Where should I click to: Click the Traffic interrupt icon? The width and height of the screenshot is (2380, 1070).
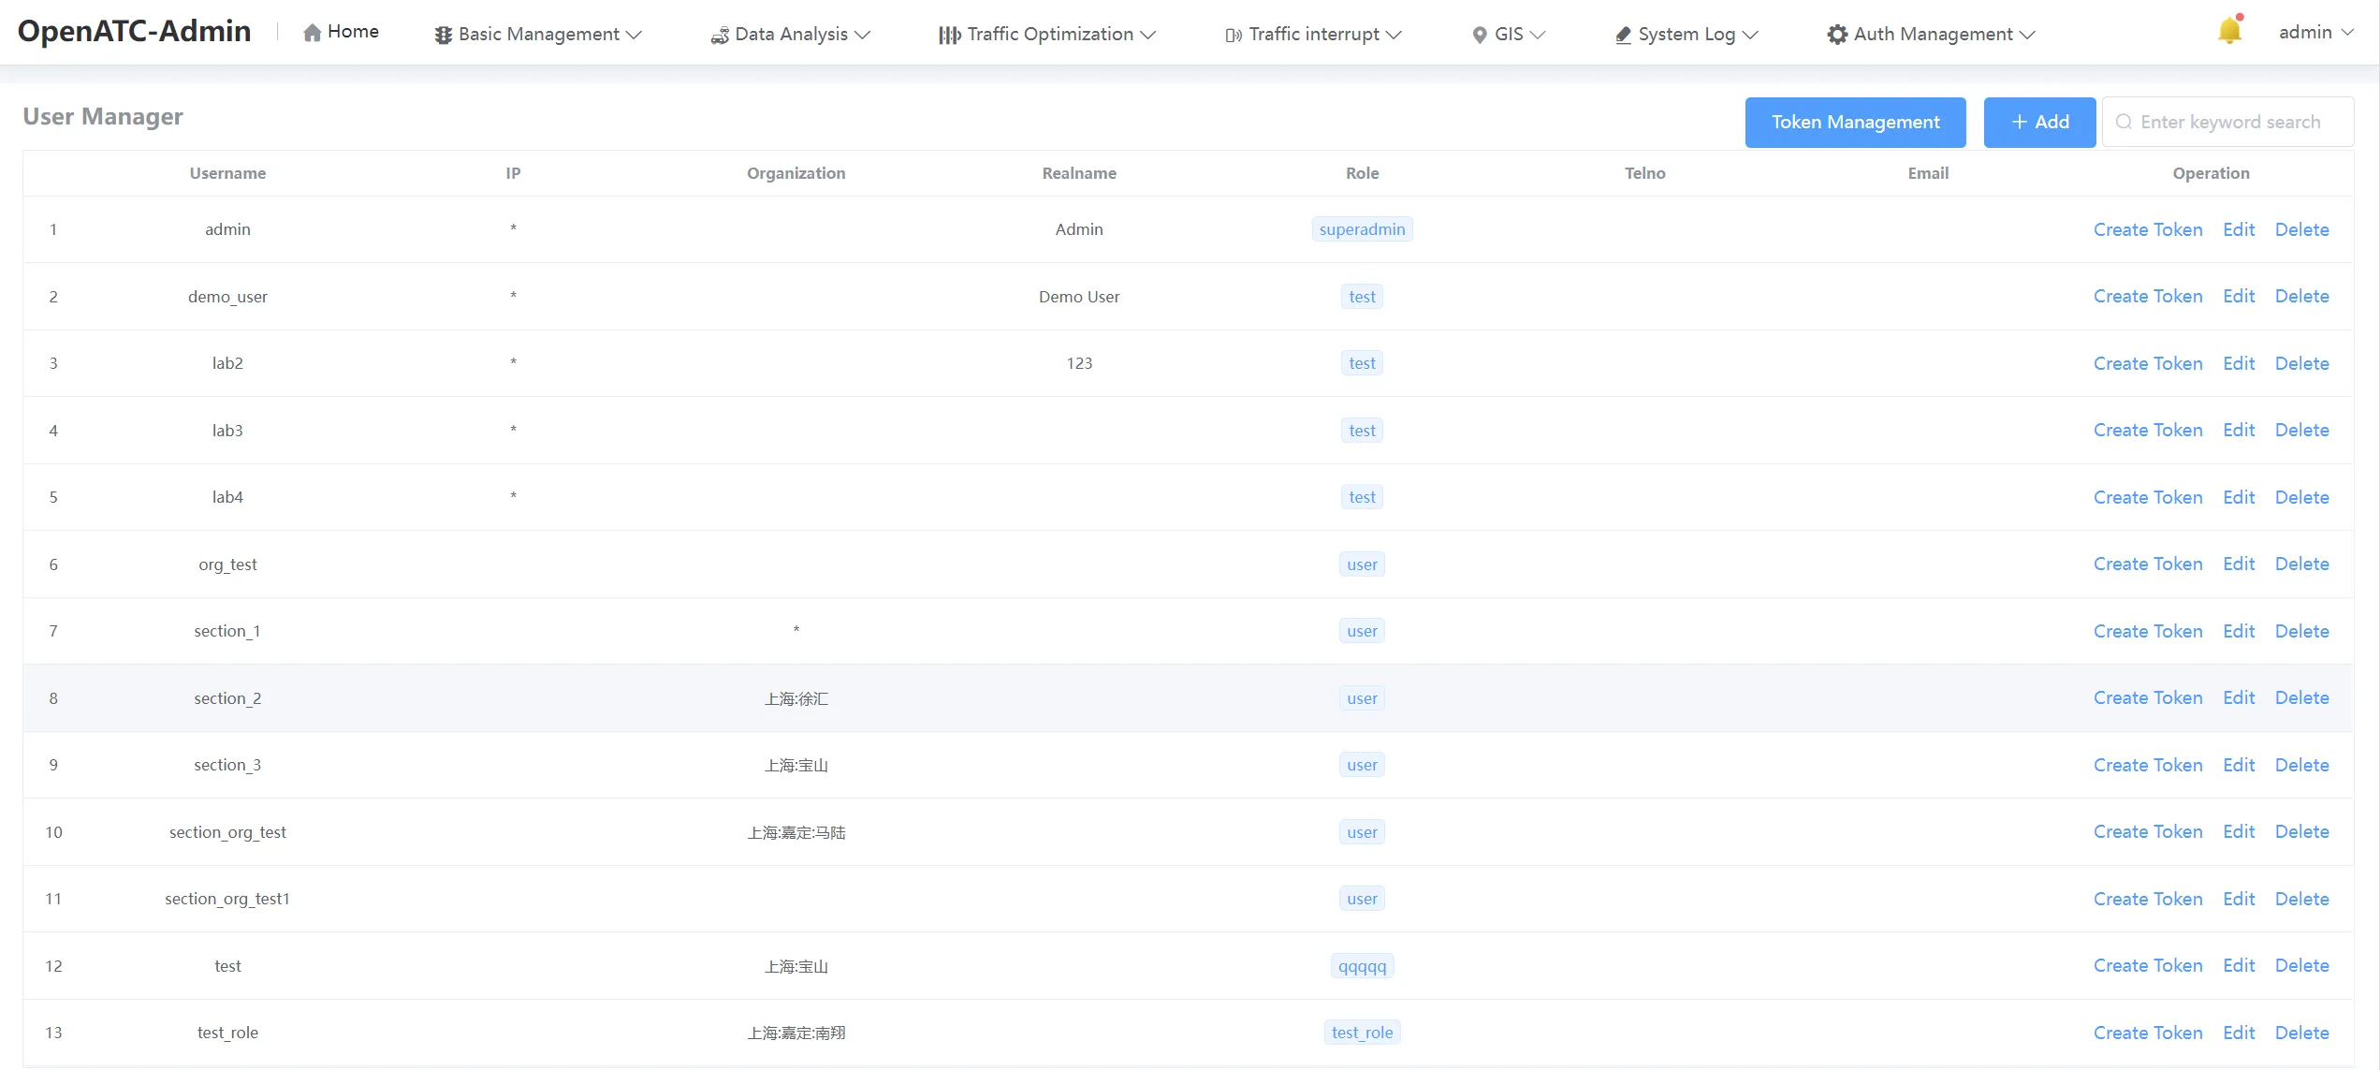(x=1234, y=36)
